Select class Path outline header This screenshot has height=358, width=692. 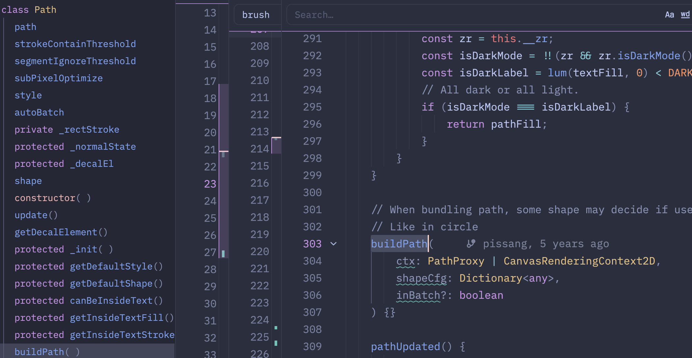pyautogui.click(x=29, y=10)
